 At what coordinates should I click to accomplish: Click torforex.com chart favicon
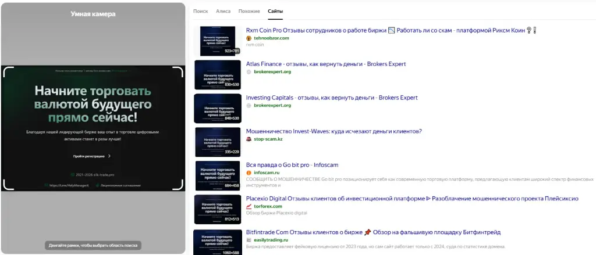(249, 206)
